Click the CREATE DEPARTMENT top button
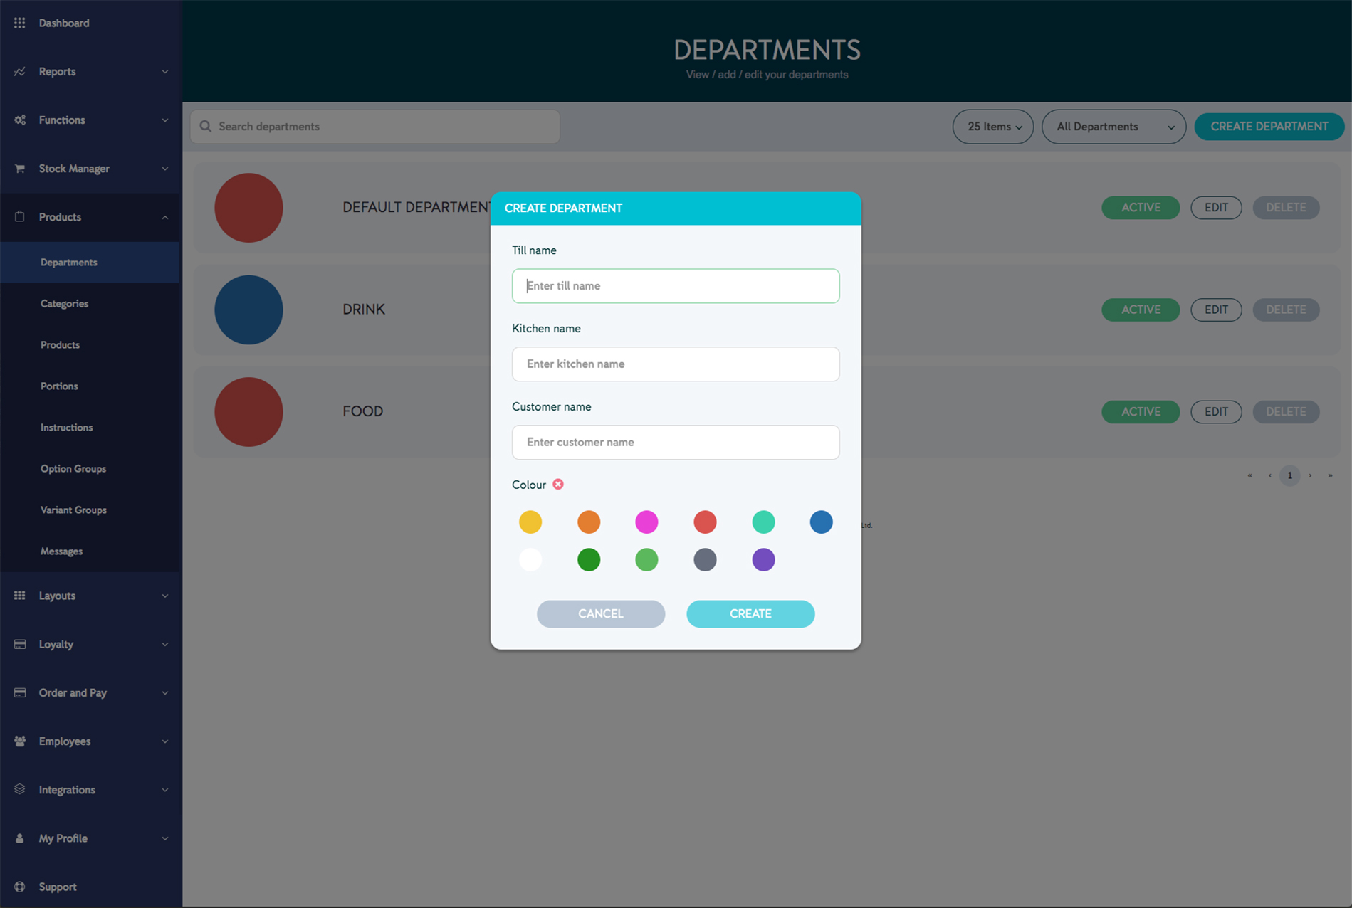 [1269, 127]
